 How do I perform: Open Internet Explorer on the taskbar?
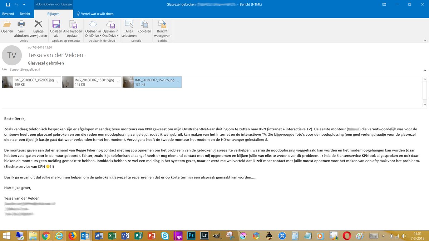tap(59, 235)
